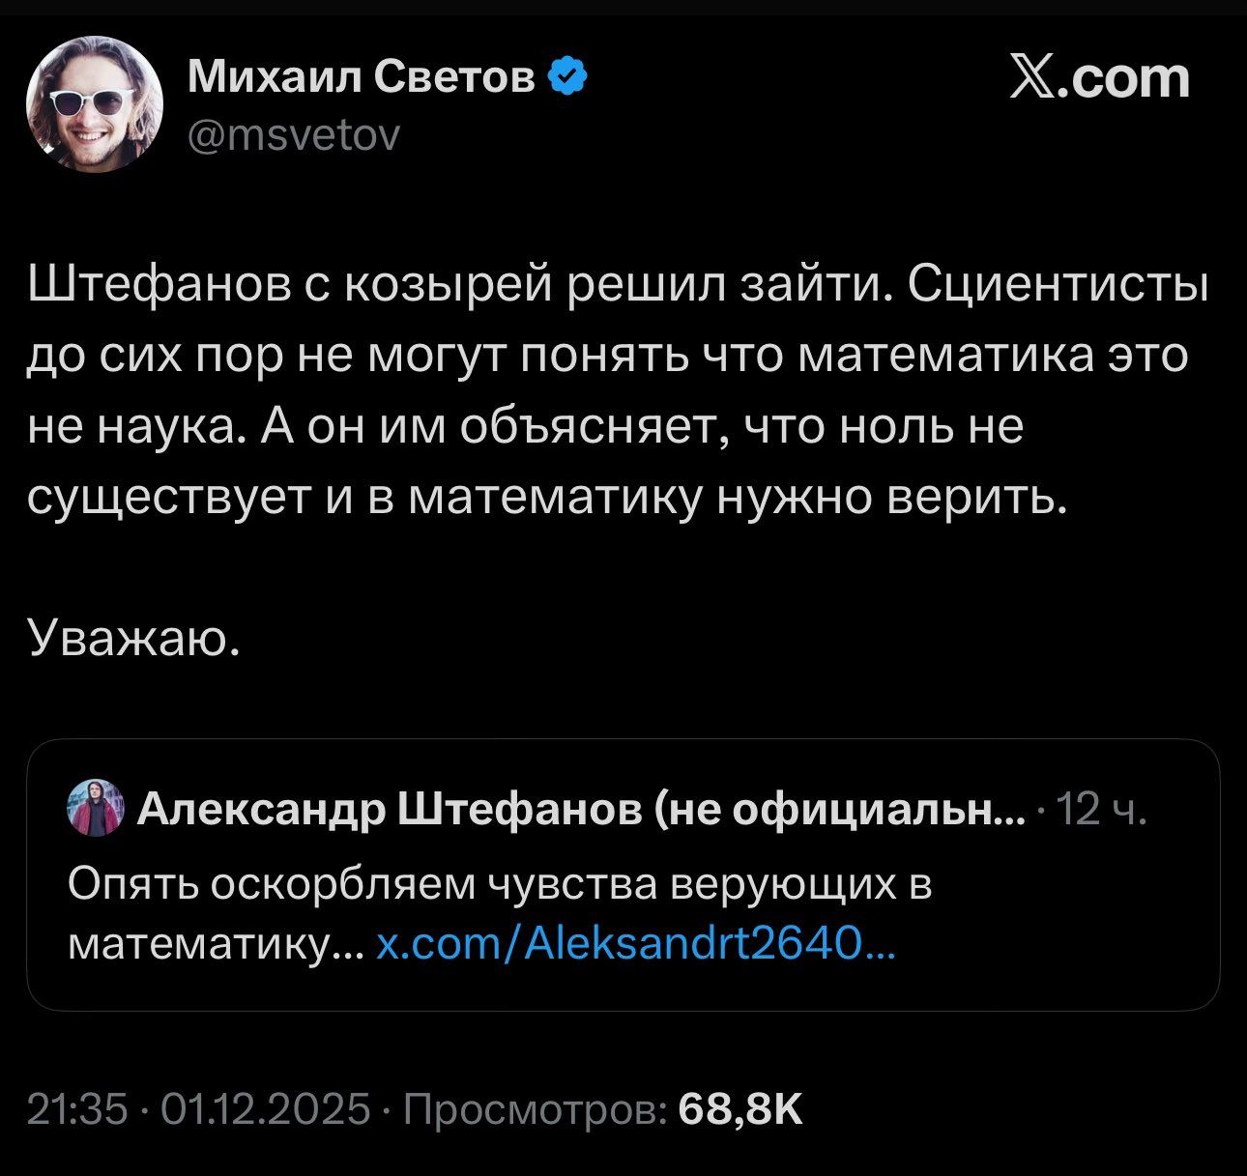This screenshot has width=1247, height=1176.
Task: Click the quoted tweet's '12 ч.' timestamp
Action: [1100, 808]
